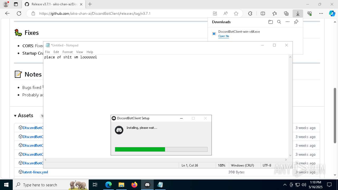The height and width of the screenshot is (190, 338).
Task: Open the Favorites list icon
Action: coord(275,13)
